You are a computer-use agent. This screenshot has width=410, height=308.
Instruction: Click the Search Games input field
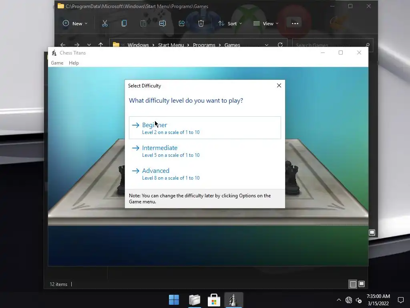(x=333, y=45)
